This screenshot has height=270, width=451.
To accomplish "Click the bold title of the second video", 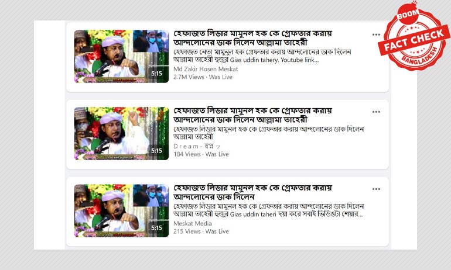I will (x=252, y=115).
